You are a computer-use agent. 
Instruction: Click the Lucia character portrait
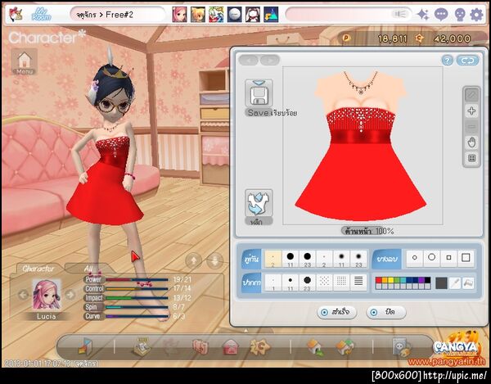click(x=47, y=295)
